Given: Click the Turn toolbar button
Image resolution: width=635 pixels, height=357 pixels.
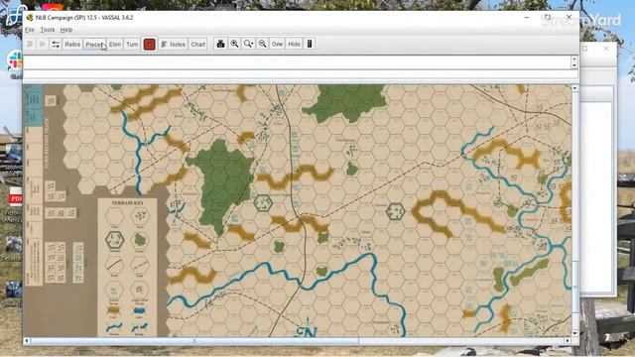Looking at the screenshot, I should (x=132, y=44).
